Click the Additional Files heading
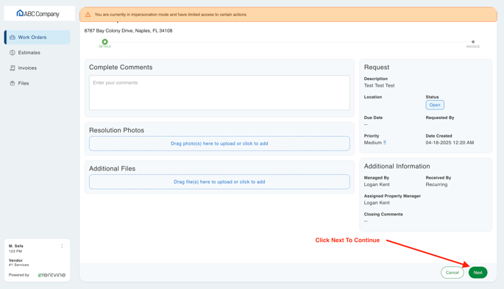This screenshot has height=289, width=504. (112, 168)
